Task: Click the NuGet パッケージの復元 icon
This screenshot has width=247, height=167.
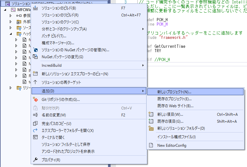Action: click(x=35, y=57)
